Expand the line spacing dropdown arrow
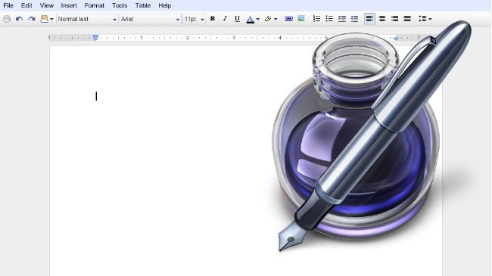This screenshot has height=276, width=492. pos(430,20)
